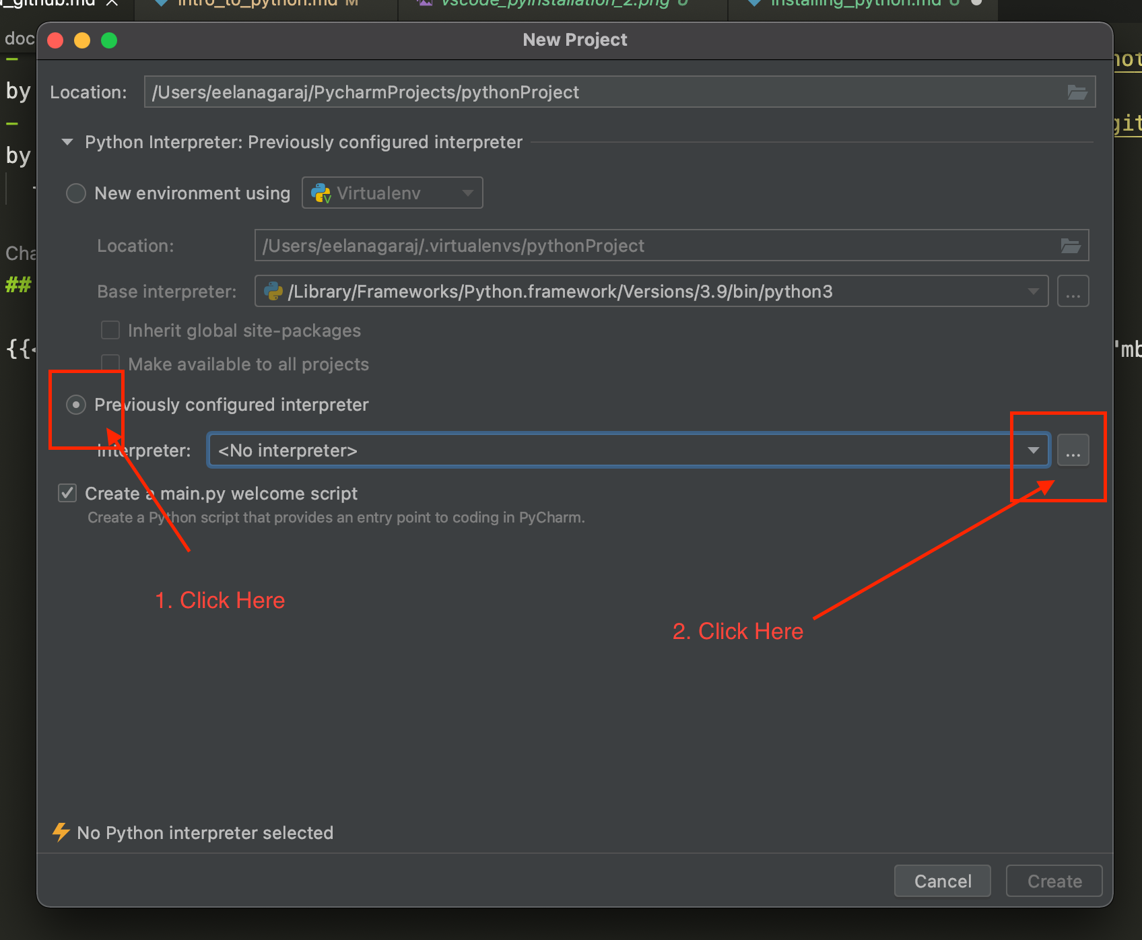Image resolution: width=1142 pixels, height=940 pixels.
Task: Click Python Interpreter: Previously configured interpreter heading
Action: [x=304, y=142]
